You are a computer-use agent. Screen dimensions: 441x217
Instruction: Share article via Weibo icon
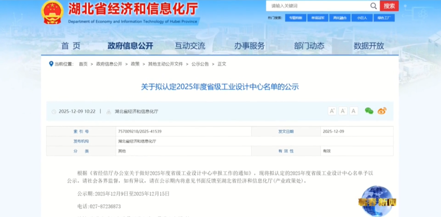382,111
